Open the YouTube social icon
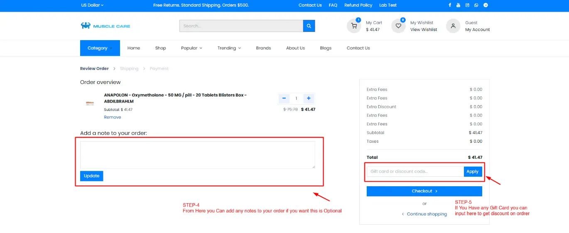The height and width of the screenshot is (233, 569). (x=459, y=5)
